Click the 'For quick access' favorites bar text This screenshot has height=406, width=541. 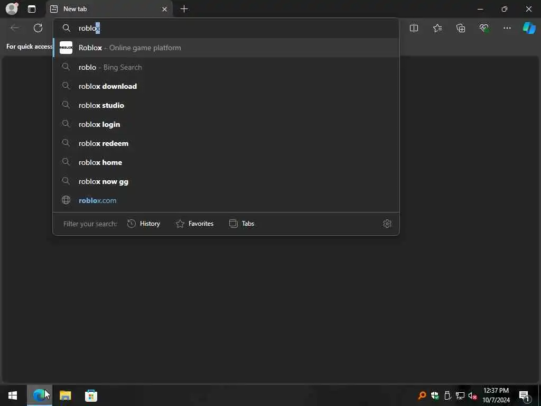[x=30, y=47]
